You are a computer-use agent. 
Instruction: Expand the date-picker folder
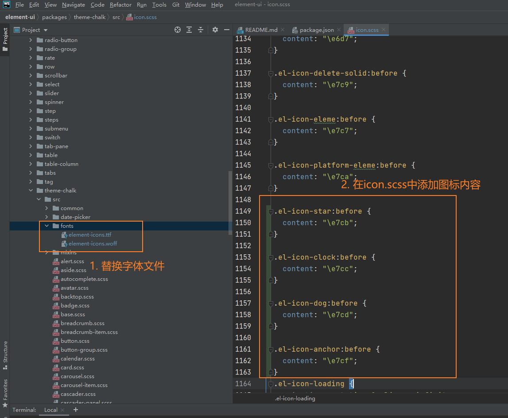[47, 217]
